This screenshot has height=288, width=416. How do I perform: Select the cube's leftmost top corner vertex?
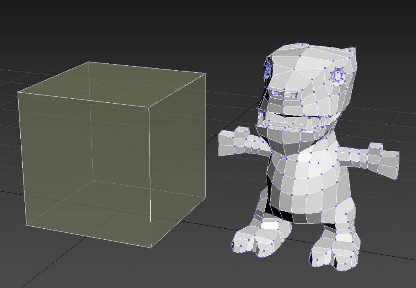[18, 92]
